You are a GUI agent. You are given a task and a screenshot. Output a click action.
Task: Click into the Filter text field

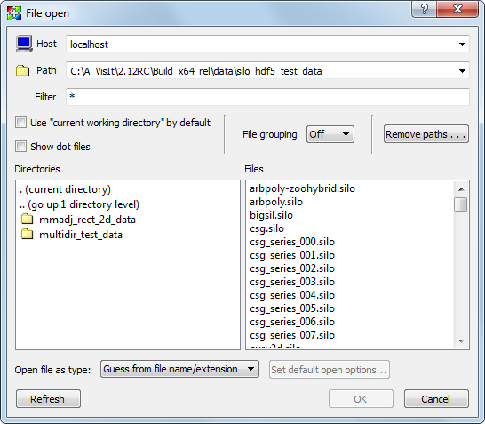click(267, 97)
